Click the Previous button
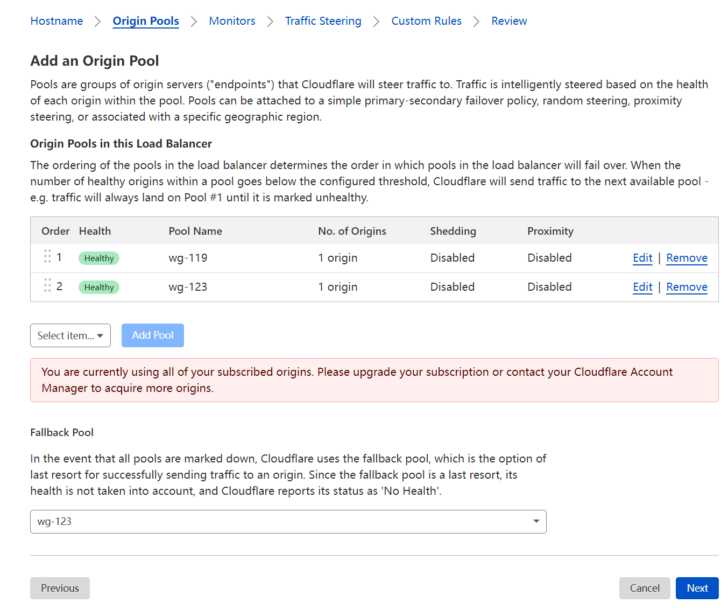This screenshot has height=610, width=728. click(x=60, y=588)
